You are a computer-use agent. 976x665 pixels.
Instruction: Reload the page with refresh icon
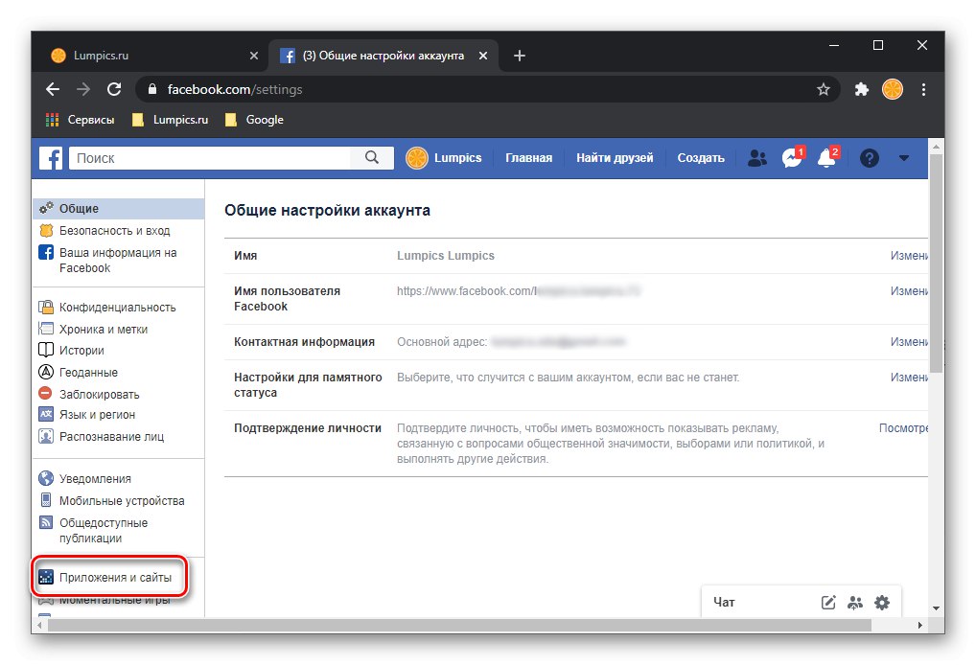point(114,89)
